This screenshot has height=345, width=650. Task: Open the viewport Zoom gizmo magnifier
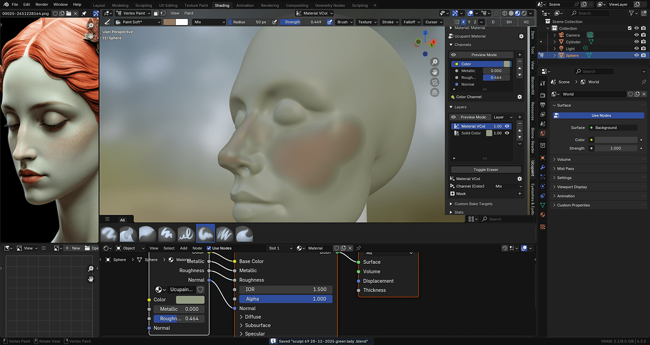coord(435,62)
